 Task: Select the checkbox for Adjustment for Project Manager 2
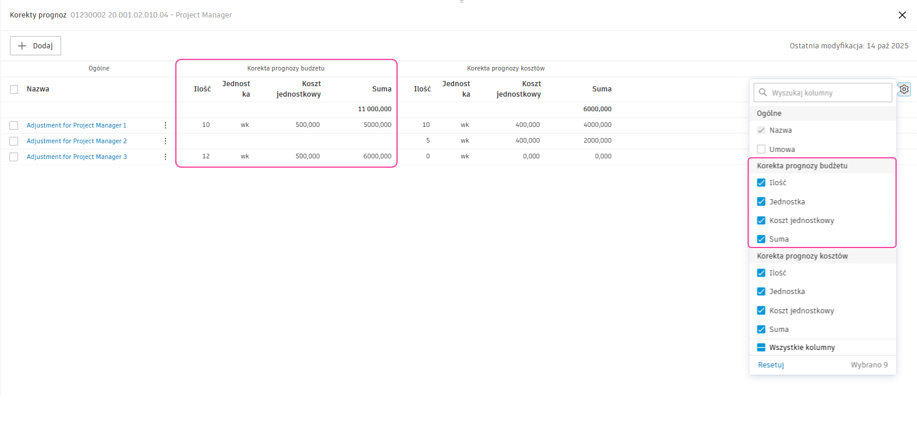14,141
